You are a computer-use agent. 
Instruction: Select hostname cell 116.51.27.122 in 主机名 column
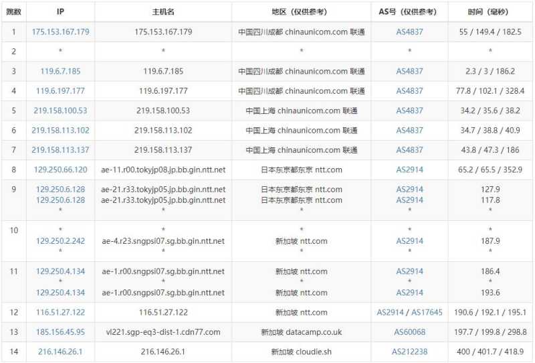163,312
